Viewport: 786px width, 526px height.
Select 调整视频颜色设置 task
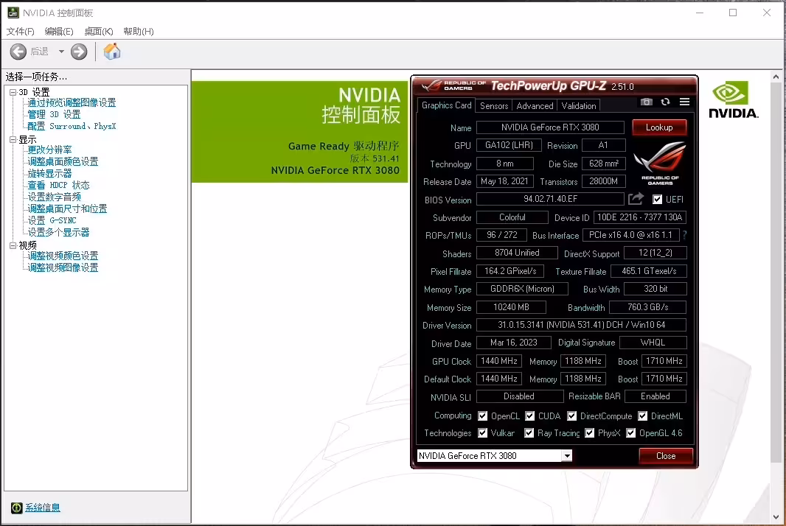tap(63, 256)
